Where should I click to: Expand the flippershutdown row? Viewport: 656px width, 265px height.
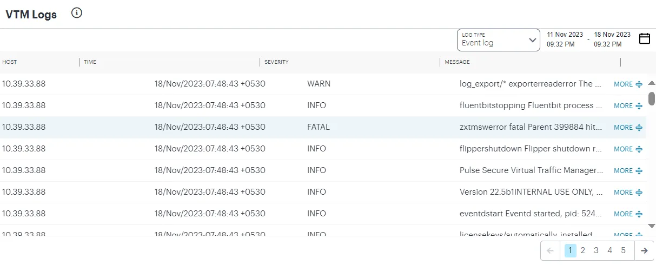(628, 149)
